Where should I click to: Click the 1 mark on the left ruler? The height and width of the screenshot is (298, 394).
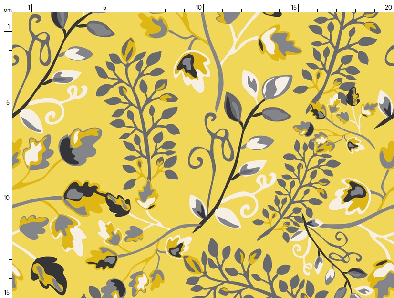pyautogui.click(x=8, y=26)
